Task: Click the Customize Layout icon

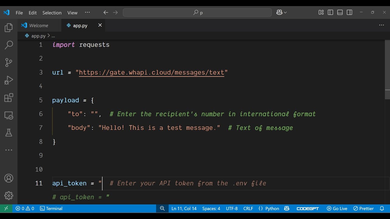Action: [x=321, y=12]
